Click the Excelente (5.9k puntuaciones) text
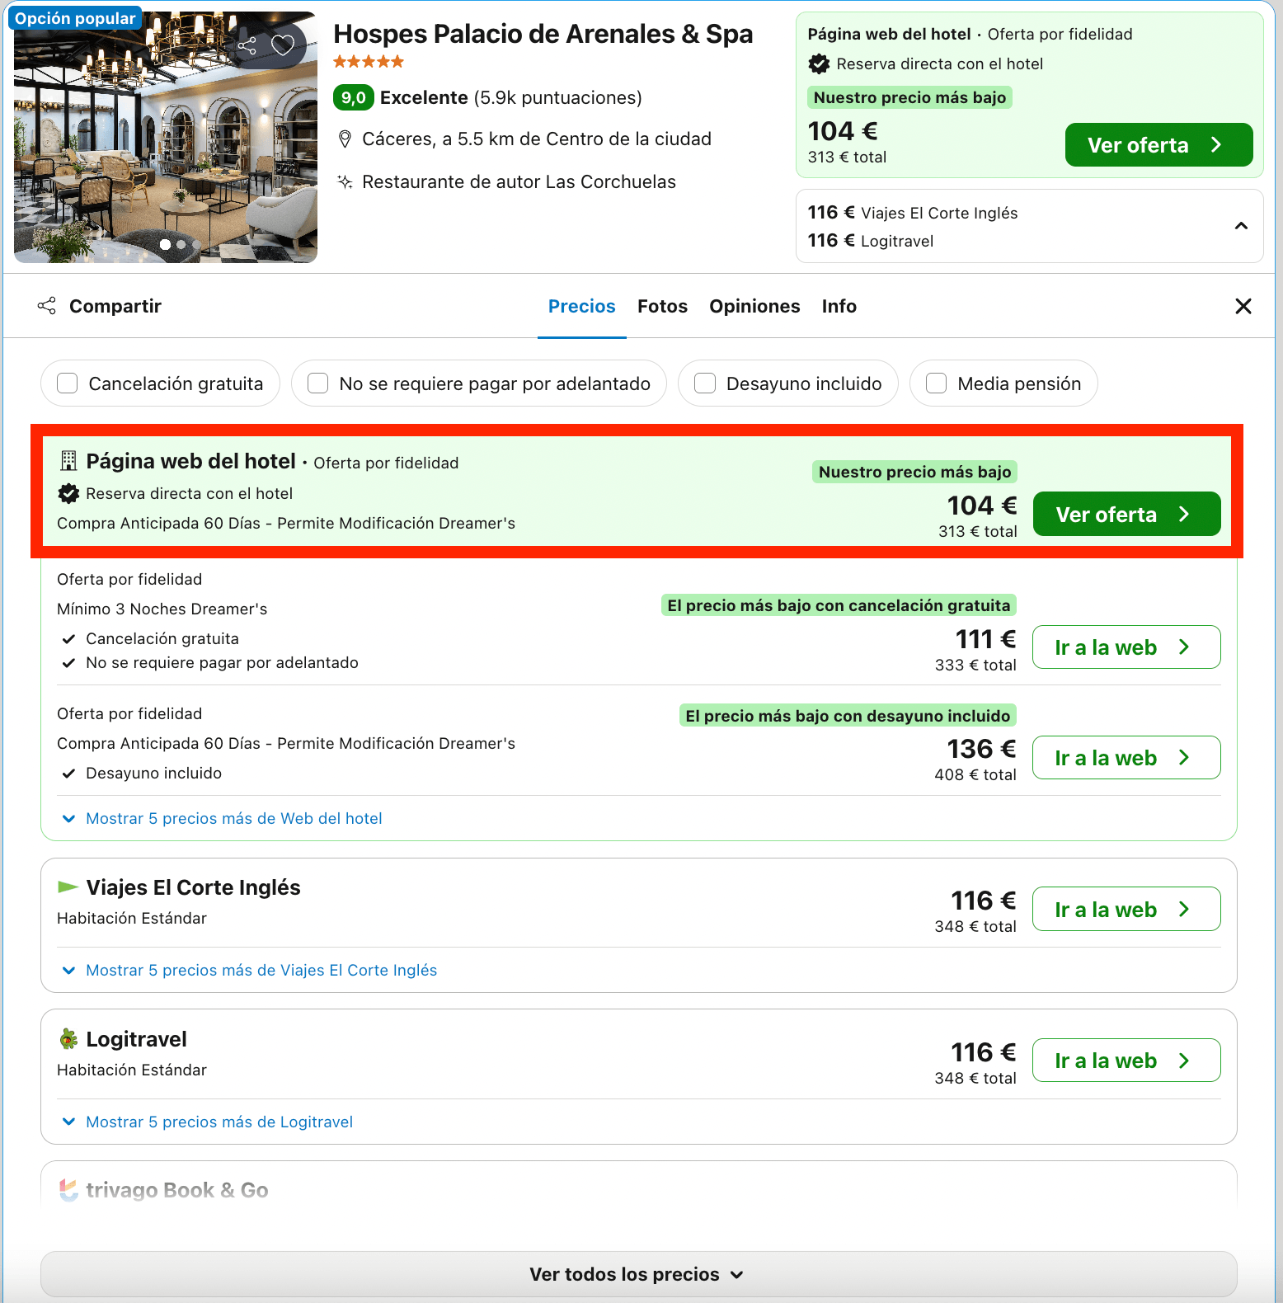1283x1303 pixels. 511,97
